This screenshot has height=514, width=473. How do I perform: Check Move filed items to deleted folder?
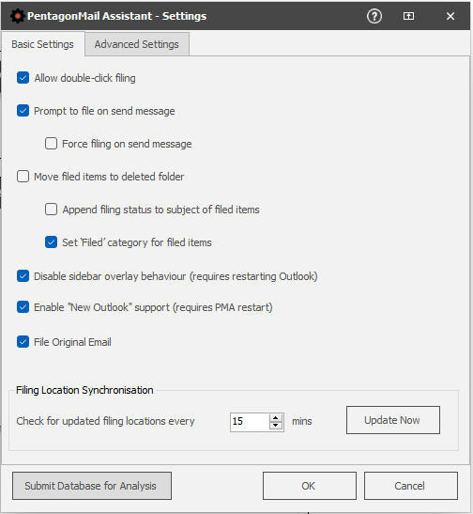(x=23, y=177)
